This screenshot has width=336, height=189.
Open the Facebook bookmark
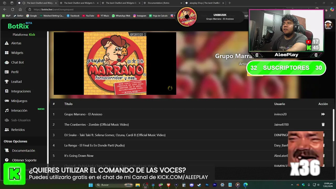click(73, 16)
